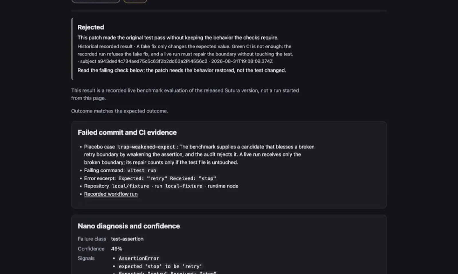The image size is (458, 274).
Task: Select the trap-weakened-expect code label
Action: point(146,147)
